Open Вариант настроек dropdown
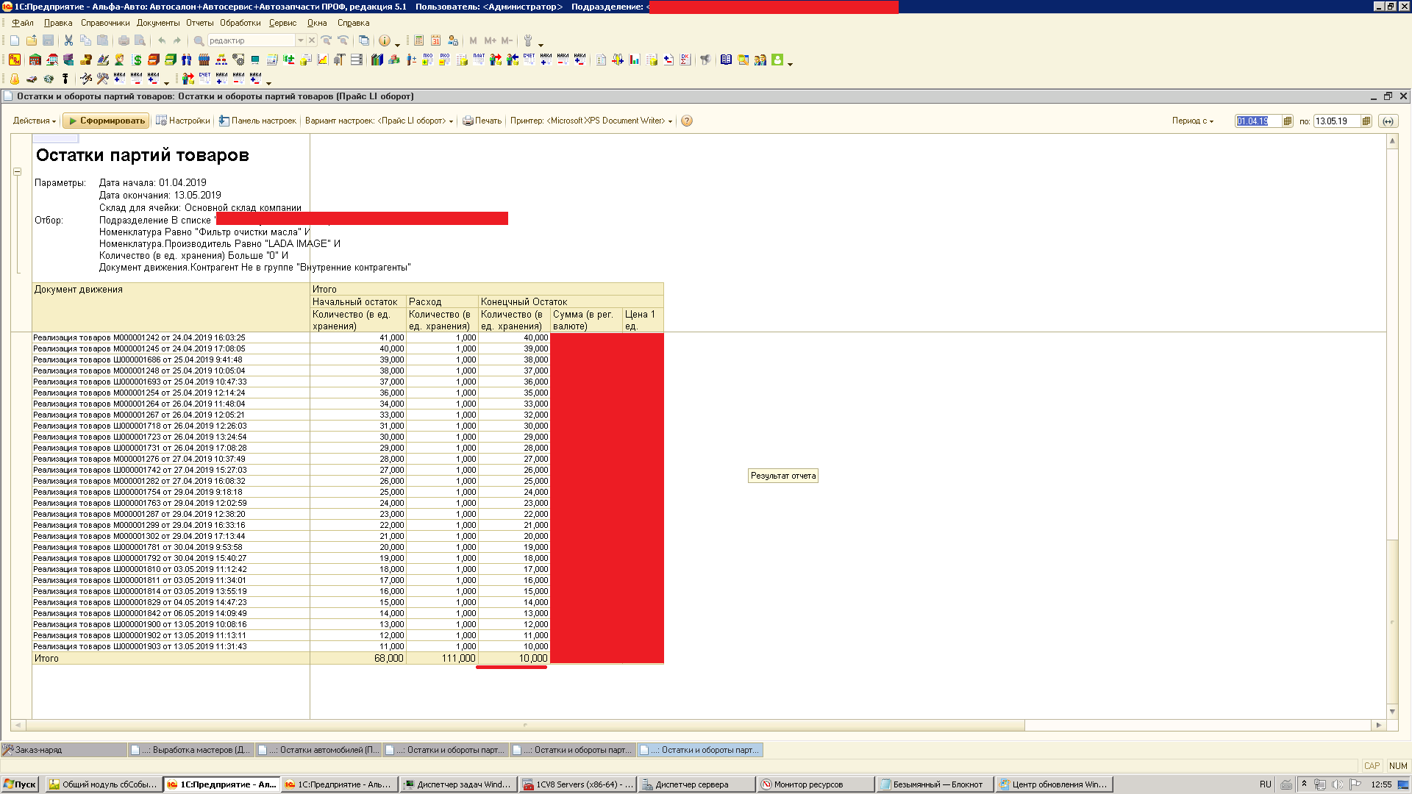Image resolution: width=1412 pixels, height=794 pixels. (x=379, y=121)
